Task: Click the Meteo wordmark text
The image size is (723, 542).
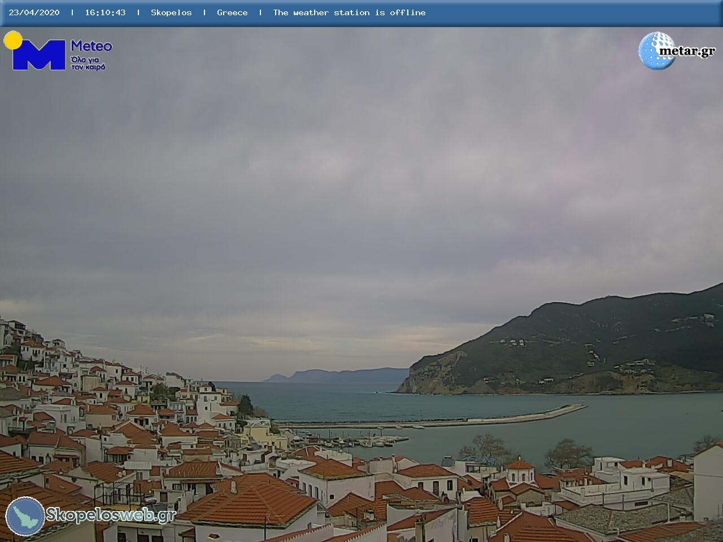Action: (91, 46)
